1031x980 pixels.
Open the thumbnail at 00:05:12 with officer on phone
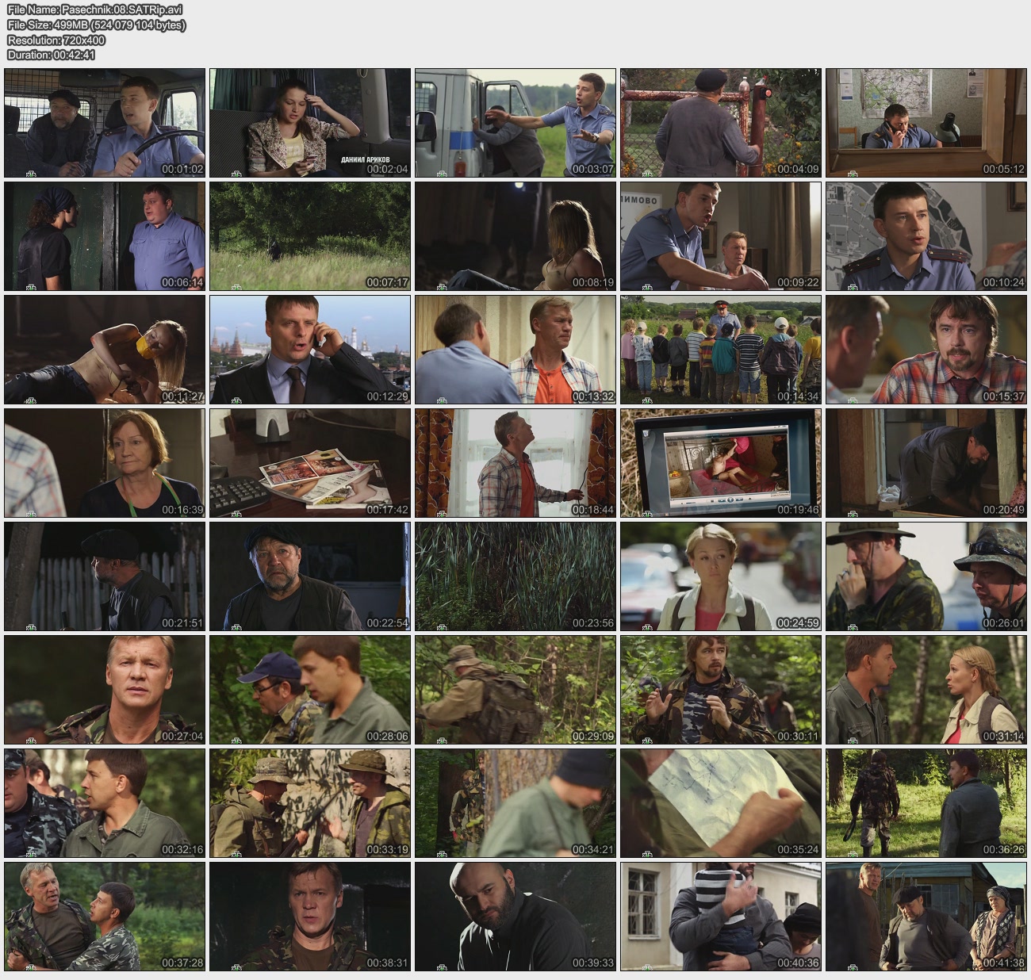point(926,123)
